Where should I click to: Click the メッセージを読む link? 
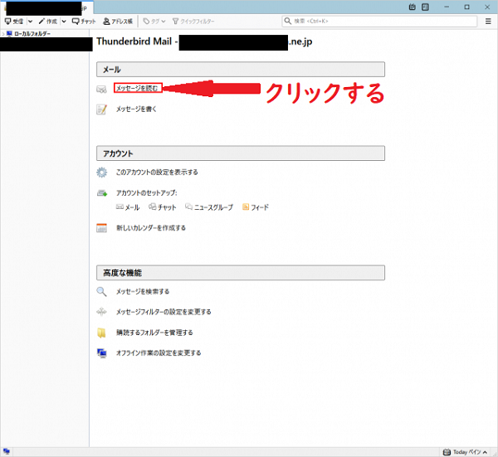137,88
